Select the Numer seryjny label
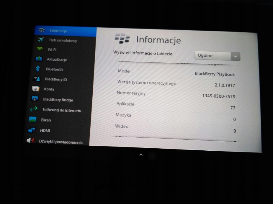 131,93
